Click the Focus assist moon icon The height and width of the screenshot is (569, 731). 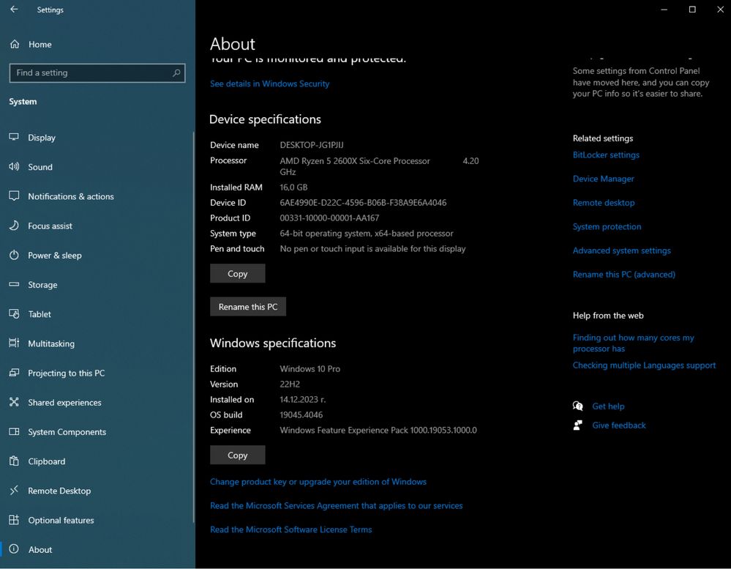click(14, 226)
